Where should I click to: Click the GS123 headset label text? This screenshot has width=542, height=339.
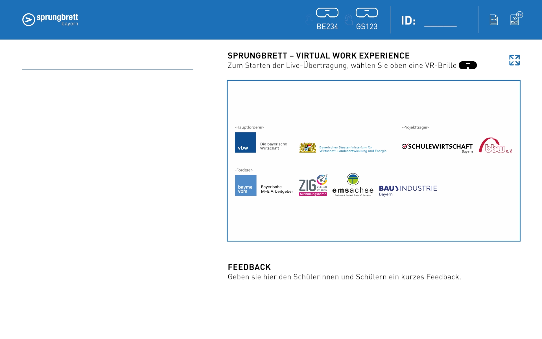coord(367,27)
